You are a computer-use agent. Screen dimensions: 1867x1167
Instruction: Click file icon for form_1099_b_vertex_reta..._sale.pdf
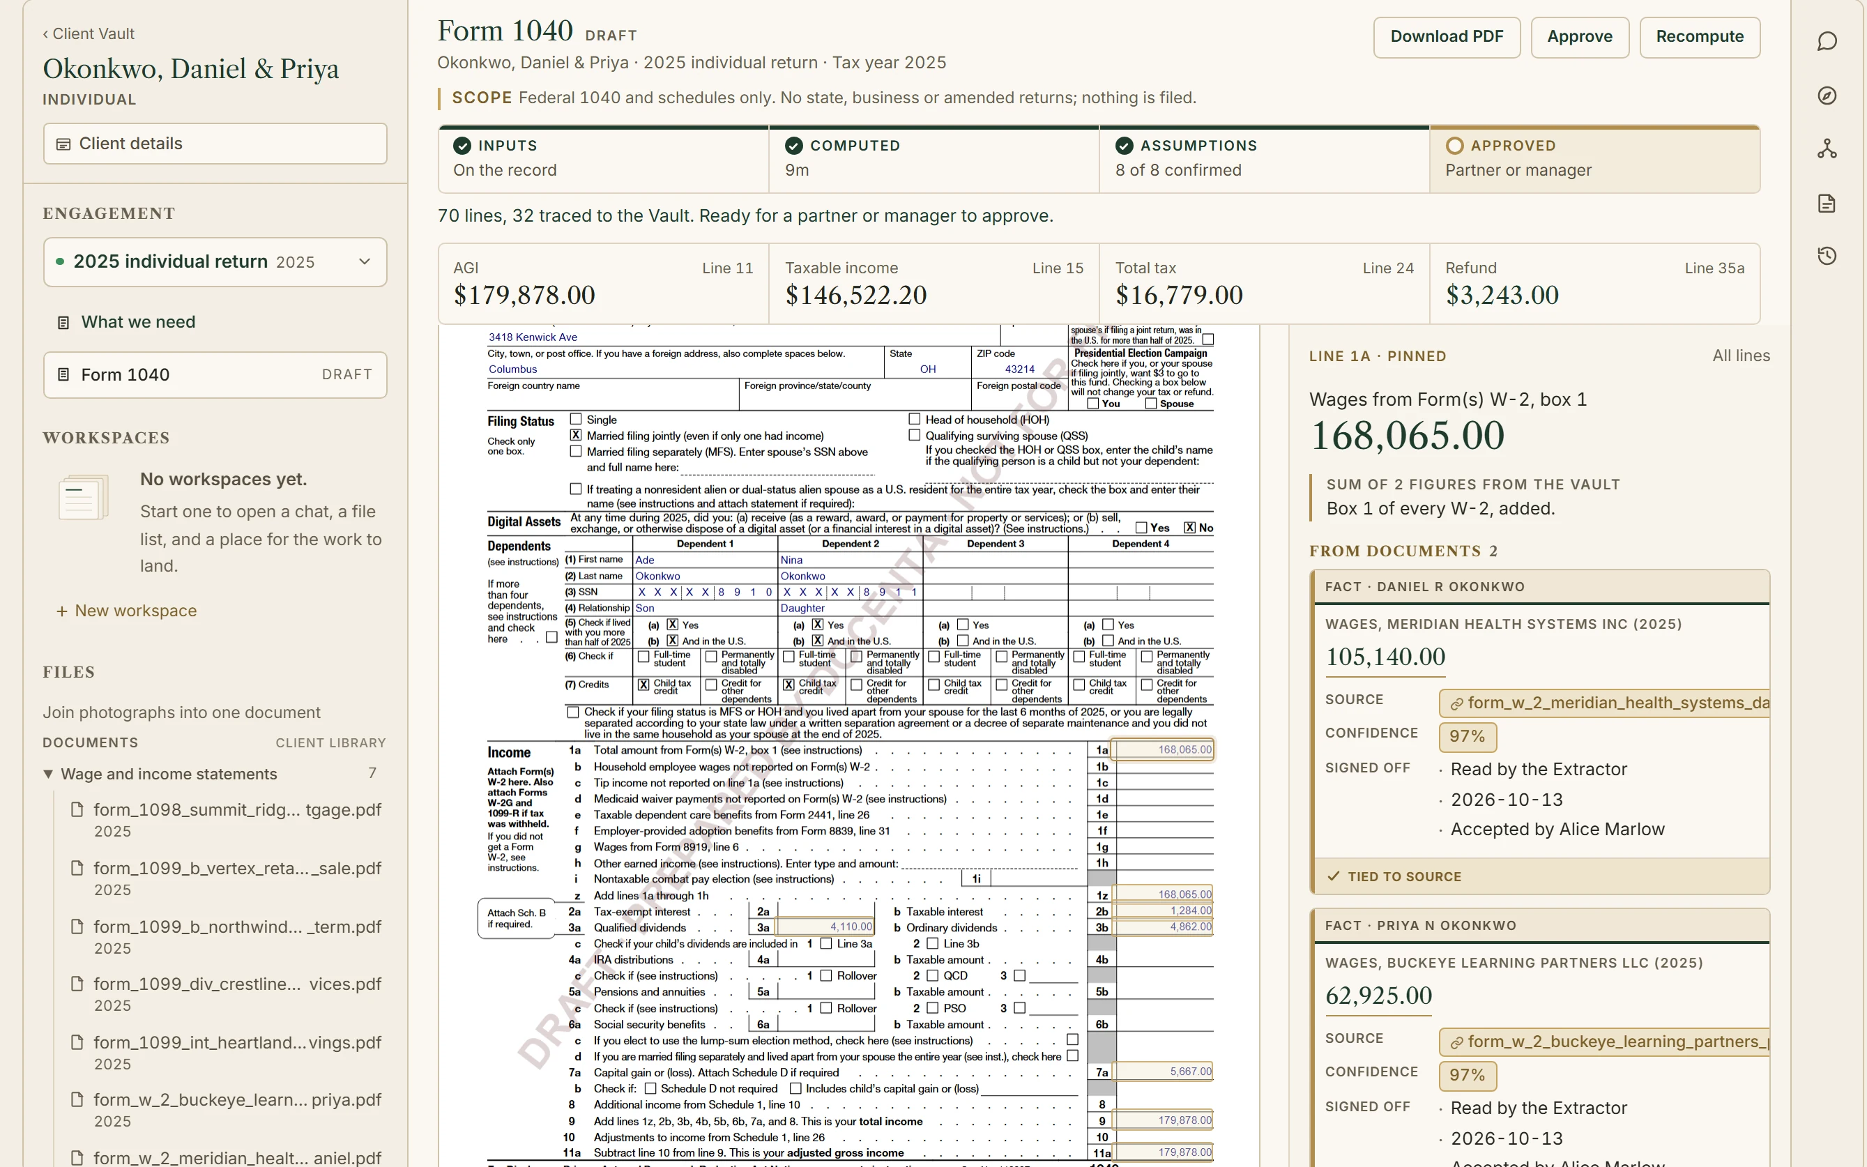(77, 867)
